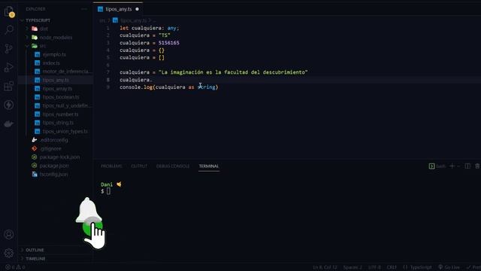Split the terminal panel

(x=467, y=166)
